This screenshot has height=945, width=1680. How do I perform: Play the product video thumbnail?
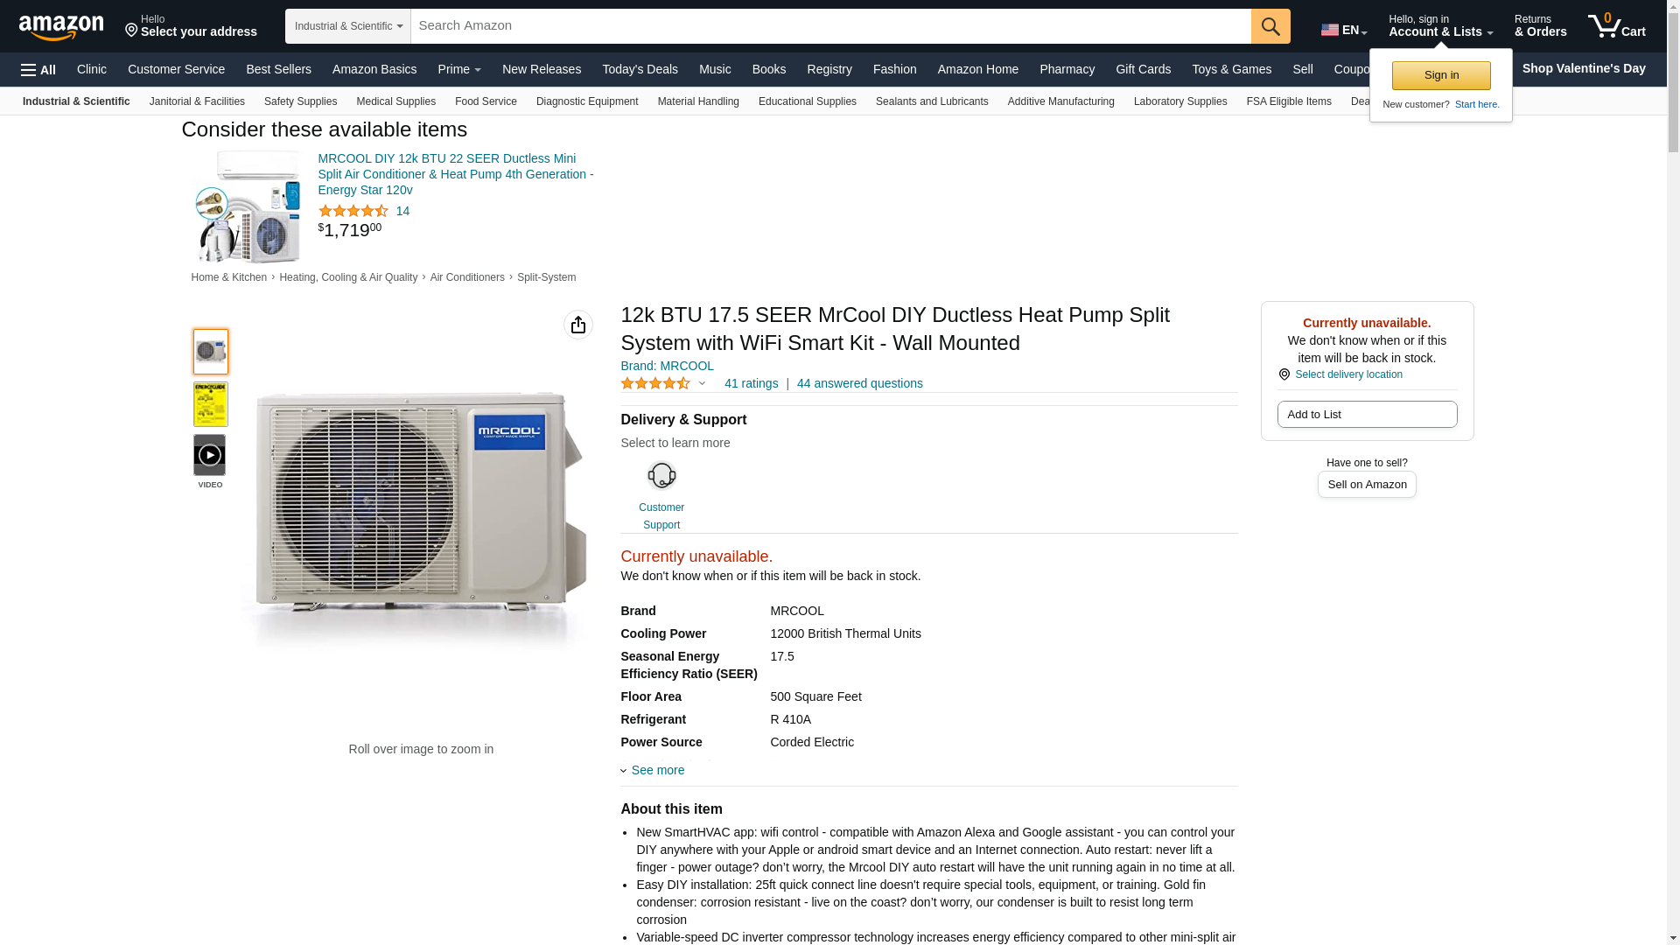click(210, 455)
